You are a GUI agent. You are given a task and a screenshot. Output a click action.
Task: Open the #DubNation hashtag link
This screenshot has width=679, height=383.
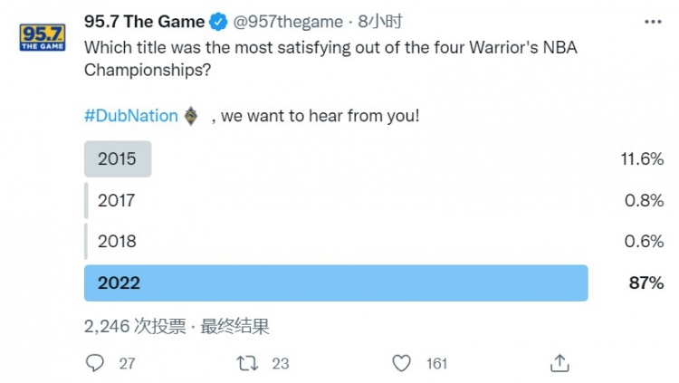[130, 116]
